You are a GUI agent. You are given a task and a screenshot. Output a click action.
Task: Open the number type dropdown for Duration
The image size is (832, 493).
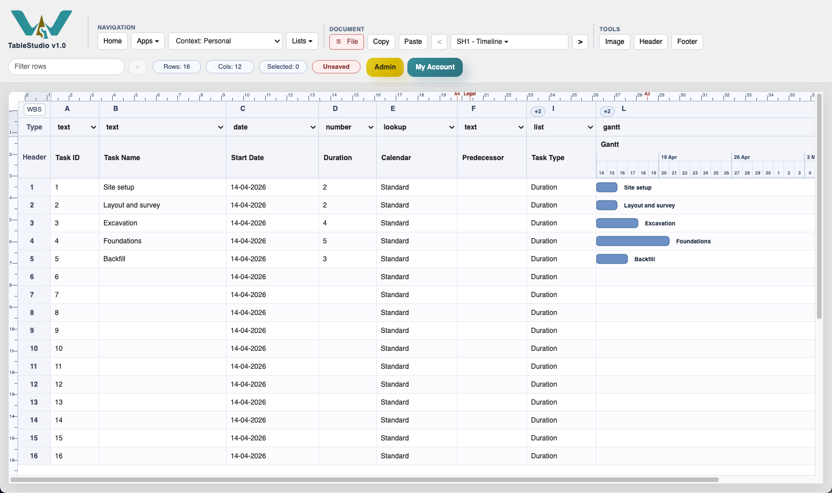click(348, 127)
